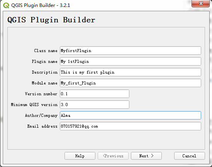Click the disabled Previous button
Viewport: 212px width, 167px height.
tap(113, 156)
